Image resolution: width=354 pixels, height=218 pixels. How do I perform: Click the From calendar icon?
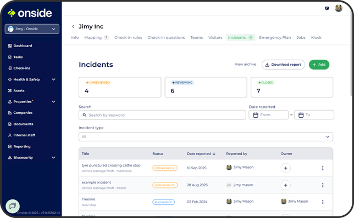coord(256,115)
